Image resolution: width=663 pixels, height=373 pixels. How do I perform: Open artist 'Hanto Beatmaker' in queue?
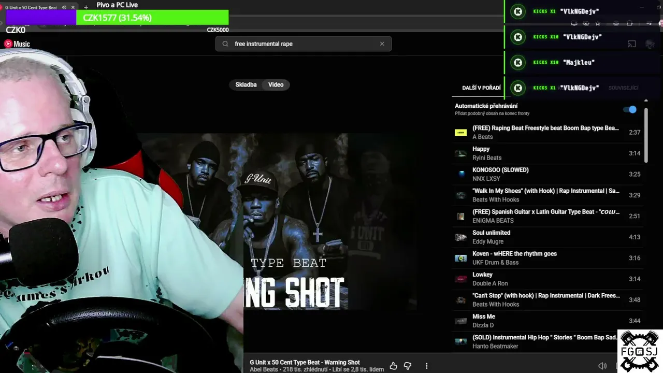click(x=495, y=346)
